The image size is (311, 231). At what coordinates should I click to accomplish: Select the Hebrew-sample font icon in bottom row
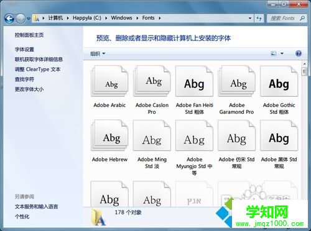click(x=194, y=194)
